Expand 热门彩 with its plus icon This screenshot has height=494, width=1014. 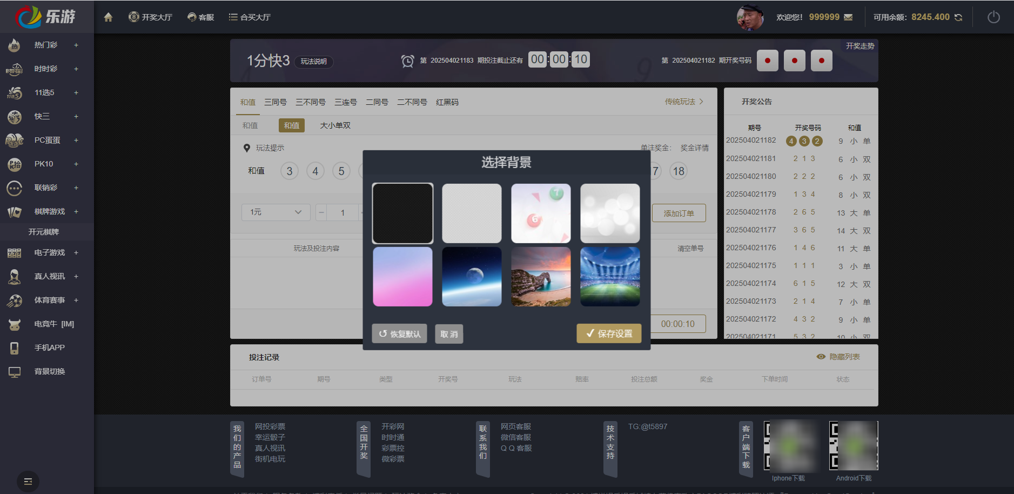click(76, 45)
